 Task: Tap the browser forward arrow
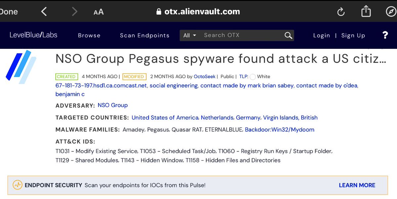[74, 12]
